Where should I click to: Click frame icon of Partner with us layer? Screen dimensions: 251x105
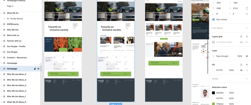(x=4, y=41)
